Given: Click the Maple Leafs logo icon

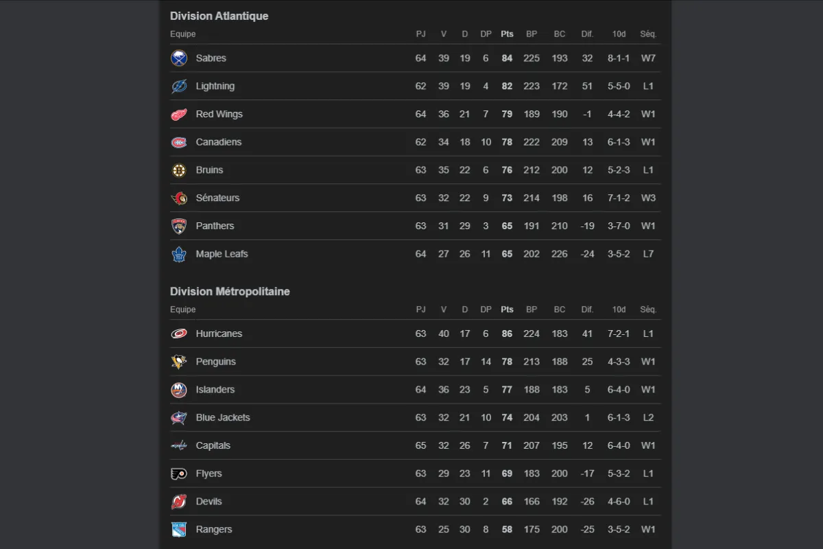Looking at the screenshot, I should point(179,254).
